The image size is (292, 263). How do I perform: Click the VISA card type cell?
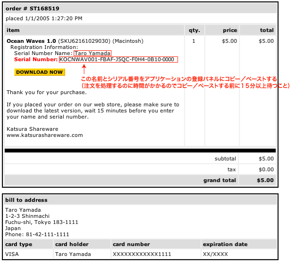point(12,254)
